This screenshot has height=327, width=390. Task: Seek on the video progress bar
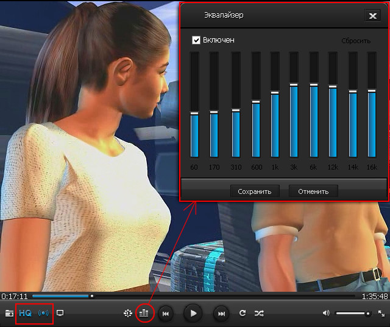(194, 296)
